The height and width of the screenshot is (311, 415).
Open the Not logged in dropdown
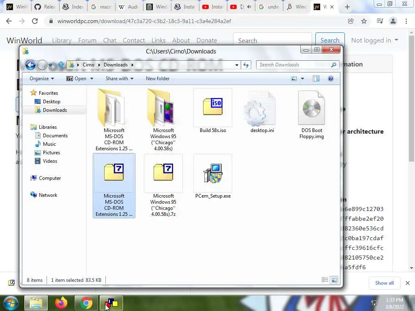click(x=374, y=40)
